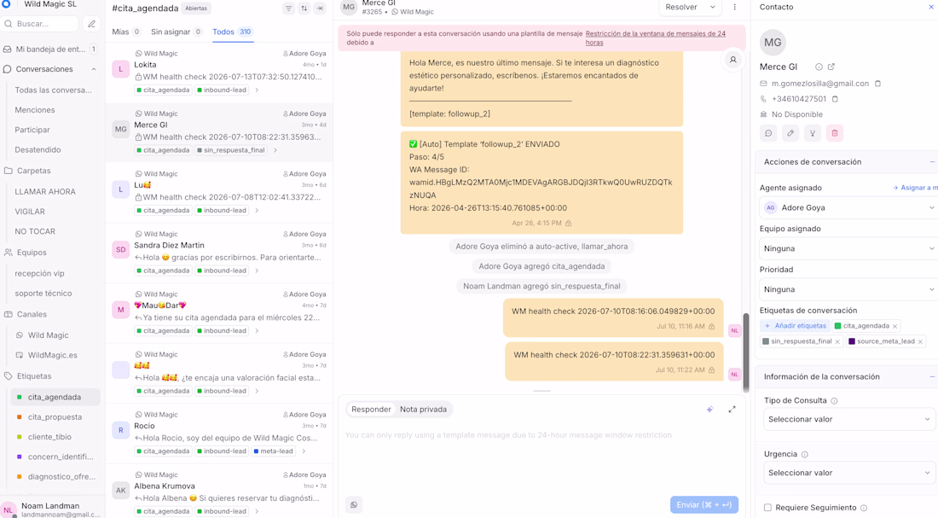
Task: Open the Resolver dropdown arrow
Action: 713,7
